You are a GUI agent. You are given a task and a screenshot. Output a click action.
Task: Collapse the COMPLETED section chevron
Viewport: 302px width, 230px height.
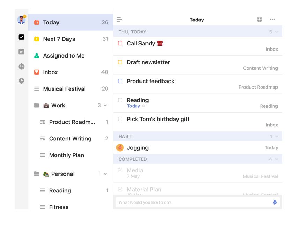coord(277,159)
